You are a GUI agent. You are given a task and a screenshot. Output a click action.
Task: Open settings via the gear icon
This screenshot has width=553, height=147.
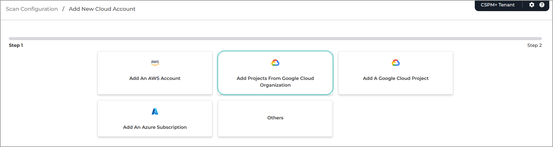pos(532,5)
